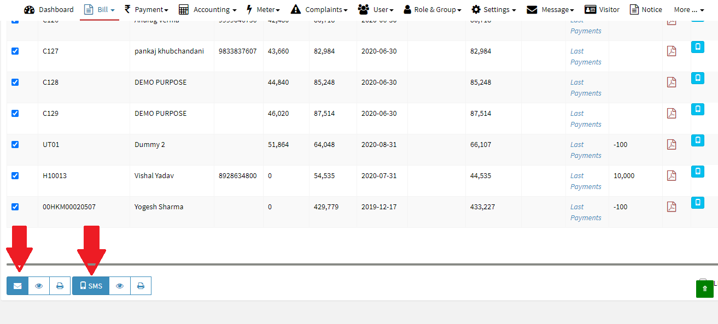718x324 pixels.
Task: Toggle checkbox for 00HKM00020507 row
Action: [x=15, y=207]
